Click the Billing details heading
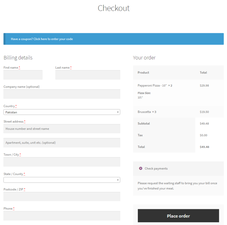Image resolution: width=227 pixels, height=225 pixels. click(18, 58)
